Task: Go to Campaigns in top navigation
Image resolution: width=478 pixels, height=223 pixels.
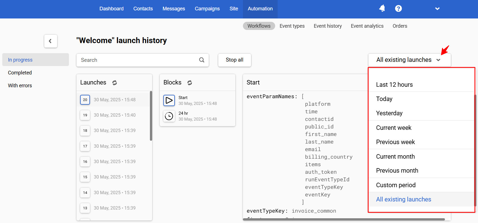Action: click(207, 9)
